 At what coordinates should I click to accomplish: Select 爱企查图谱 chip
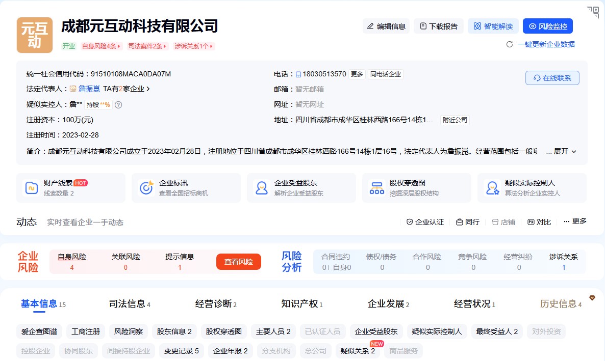39,331
